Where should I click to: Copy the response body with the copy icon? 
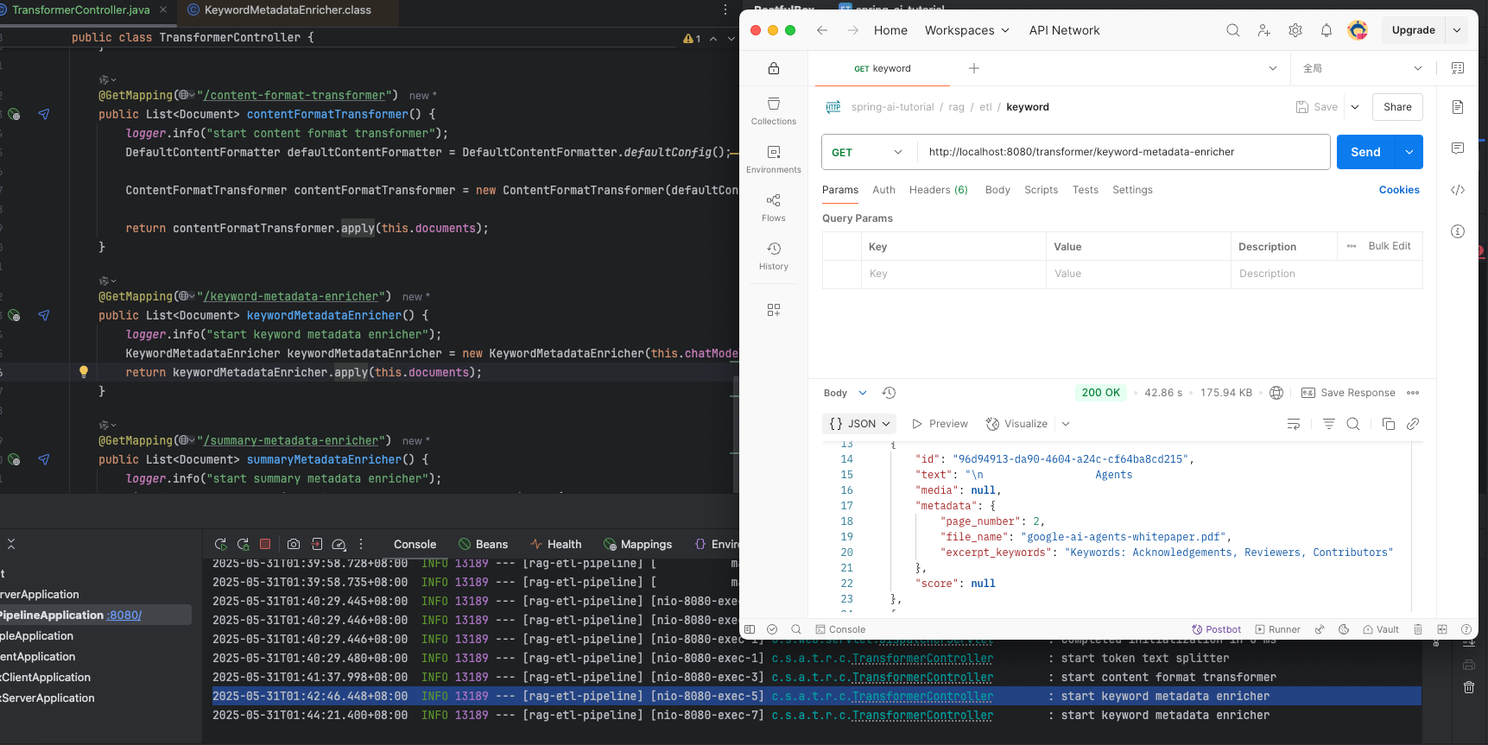click(x=1389, y=424)
